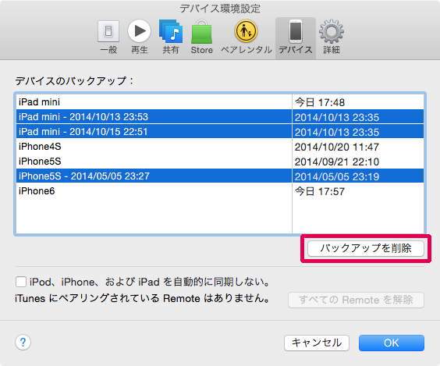The image size is (440, 366).
Task: Select backup iPad mini - 2014/10/13 23:53
Action: (x=220, y=117)
